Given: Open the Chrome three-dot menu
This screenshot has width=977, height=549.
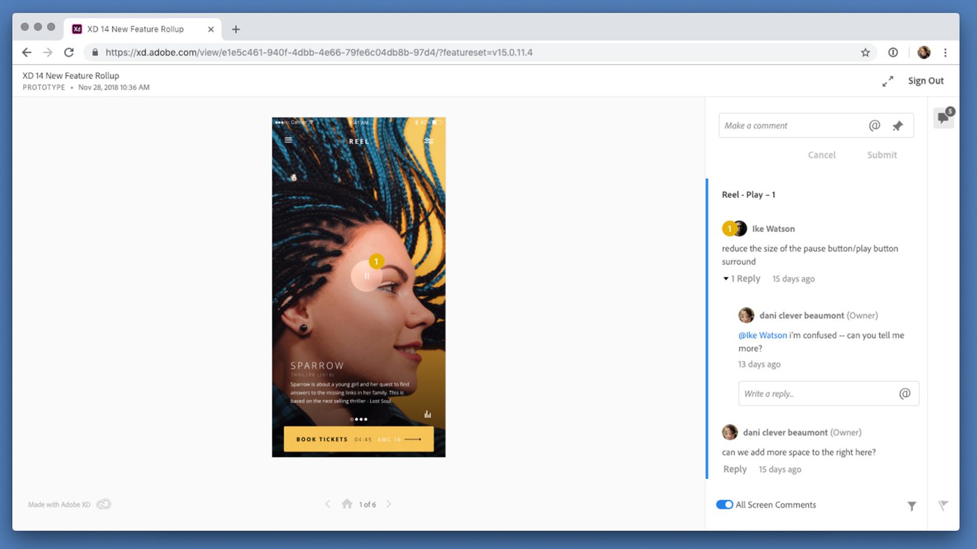Looking at the screenshot, I should coord(945,52).
